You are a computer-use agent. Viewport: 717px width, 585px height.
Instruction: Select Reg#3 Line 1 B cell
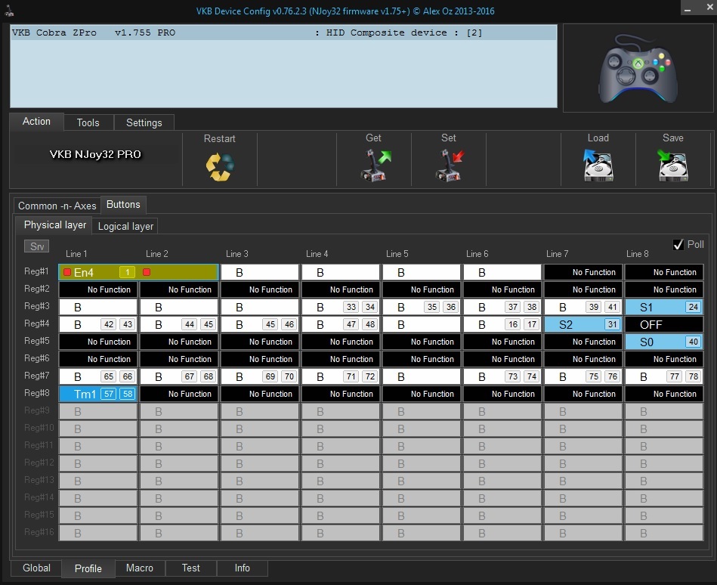click(98, 307)
